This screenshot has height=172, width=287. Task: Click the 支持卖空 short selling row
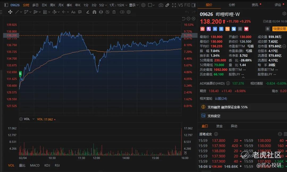[x=243, y=116]
